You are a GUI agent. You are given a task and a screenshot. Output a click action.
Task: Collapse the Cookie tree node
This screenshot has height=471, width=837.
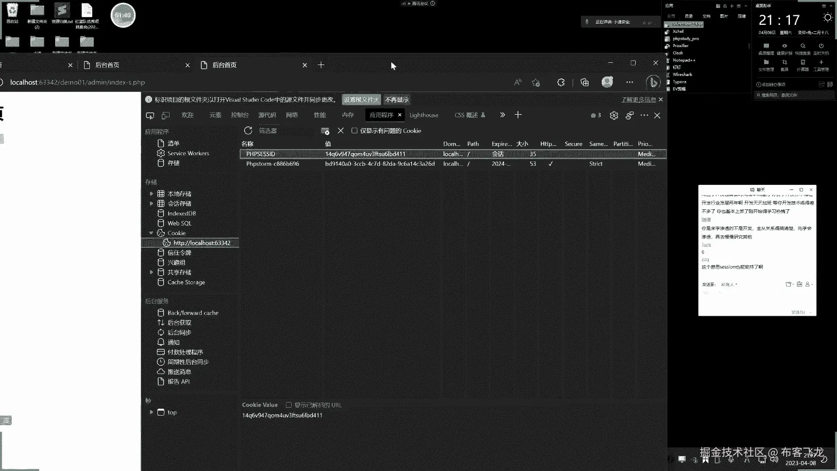click(151, 233)
